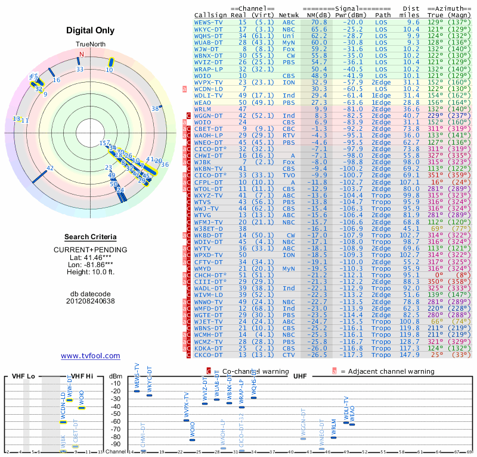Viewport: 477px width, 457px height.
Task: Click the VHF Hi band label
Action: (x=82, y=376)
